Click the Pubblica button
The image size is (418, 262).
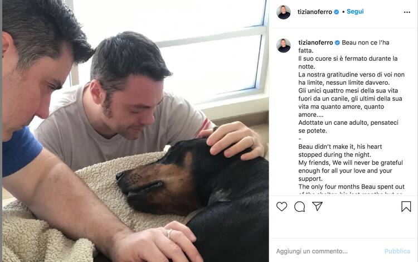(x=397, y=251)
